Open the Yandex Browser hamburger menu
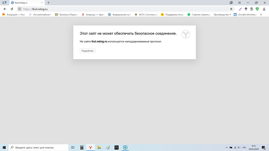269x151 pixels. (x=239, y=3)
